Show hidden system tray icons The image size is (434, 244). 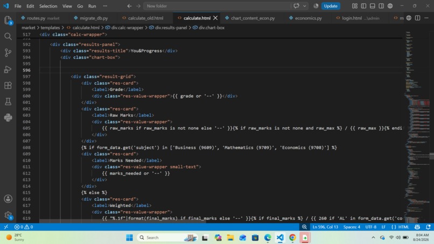tap(373, 238)
